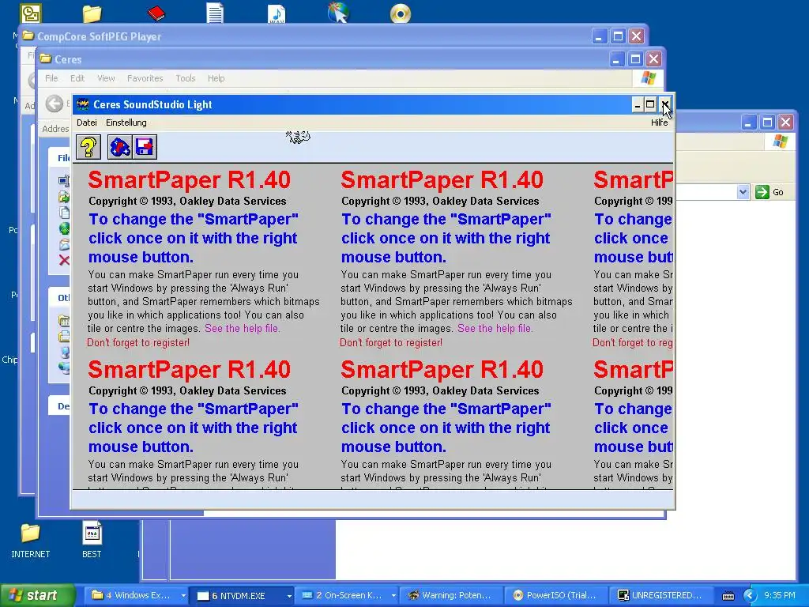Switch to the UNREGISTERED taskbar item
Screen dimensions: 809x607
pos(660,596)
